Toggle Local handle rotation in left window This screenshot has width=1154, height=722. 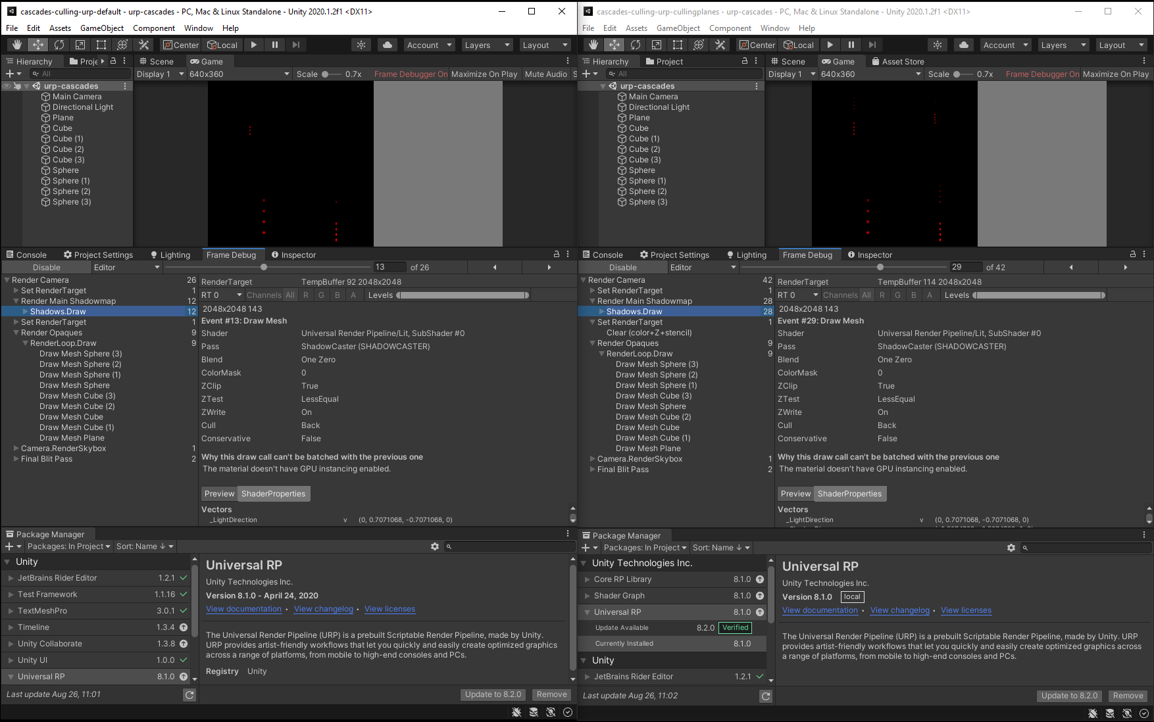click(x=222, y=45)
